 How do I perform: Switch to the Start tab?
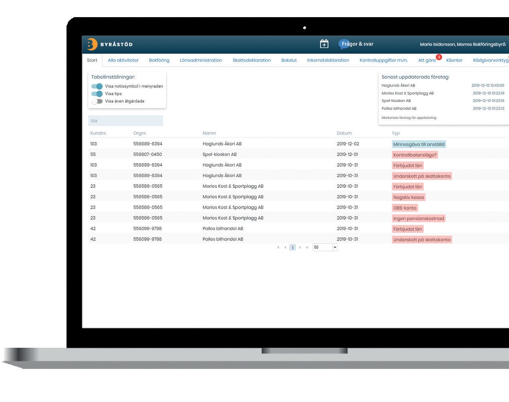pyautogui.click(x=92, y=60)
